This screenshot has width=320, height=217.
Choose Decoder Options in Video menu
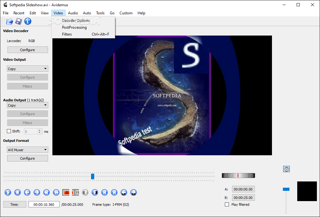83,21
